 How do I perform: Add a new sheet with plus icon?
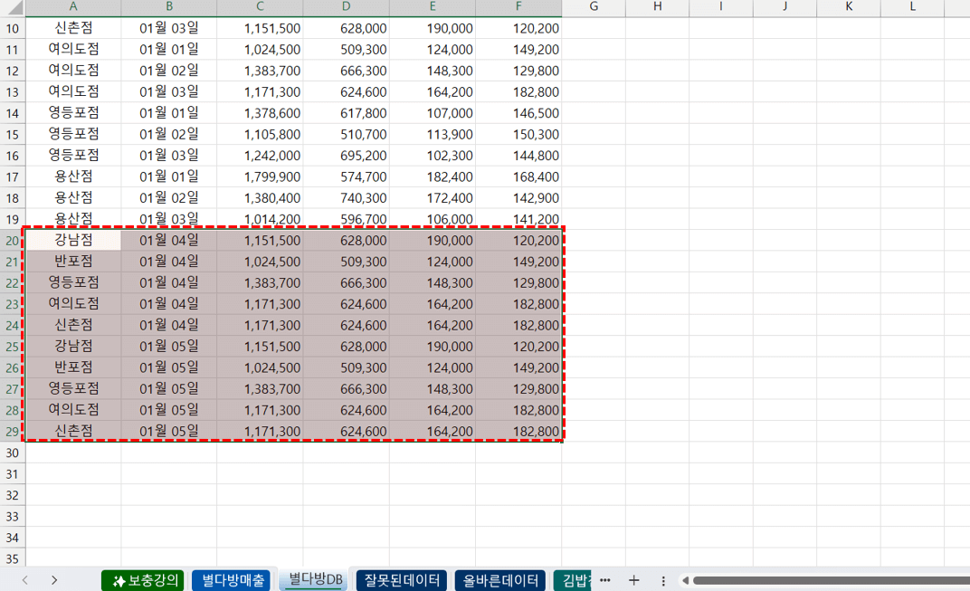(x=633, y=580)
